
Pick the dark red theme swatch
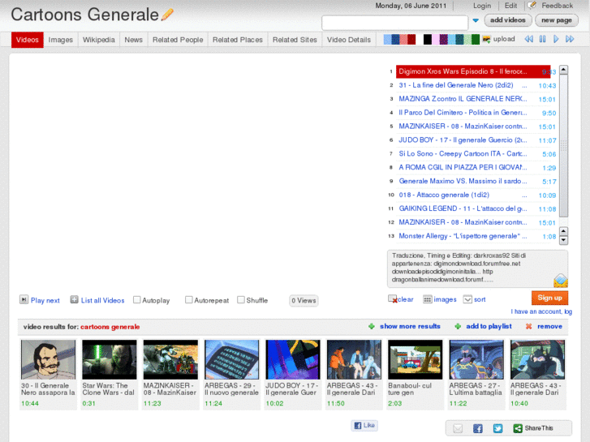(x=411, y=39)
